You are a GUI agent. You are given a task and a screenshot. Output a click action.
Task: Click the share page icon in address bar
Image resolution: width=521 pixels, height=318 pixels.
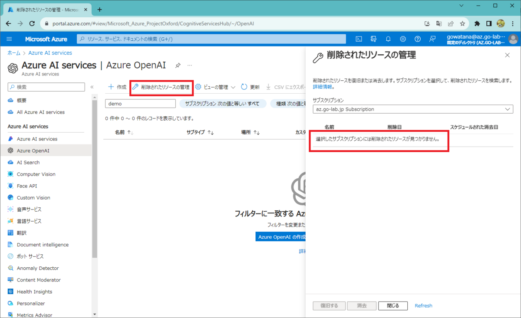[x=451, y=23]
